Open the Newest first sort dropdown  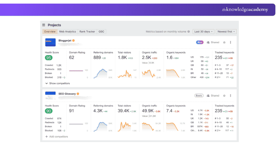[x=226, y=32]
